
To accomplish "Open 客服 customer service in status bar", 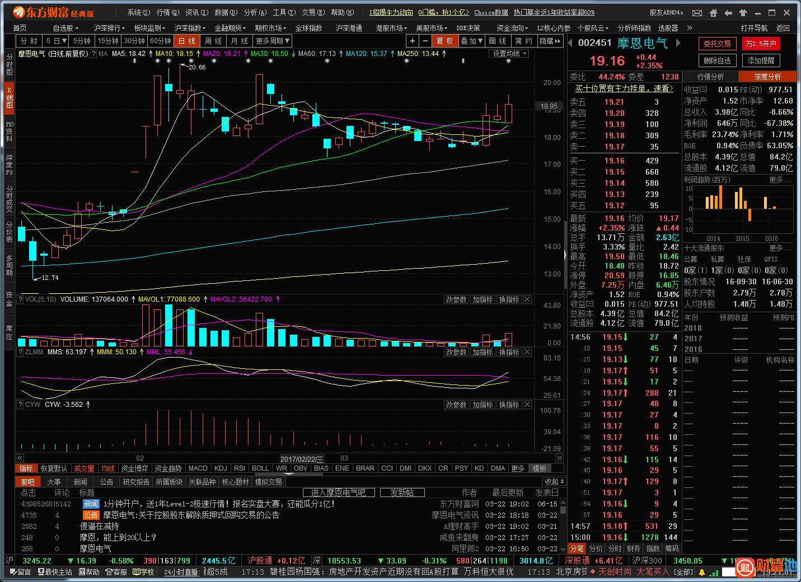I will 116,572.
